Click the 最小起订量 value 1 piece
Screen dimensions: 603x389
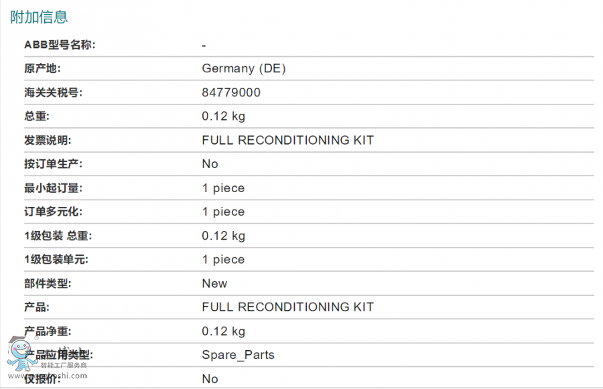(223, 188)
